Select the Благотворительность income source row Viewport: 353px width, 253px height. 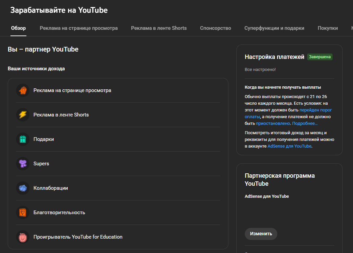118,213
